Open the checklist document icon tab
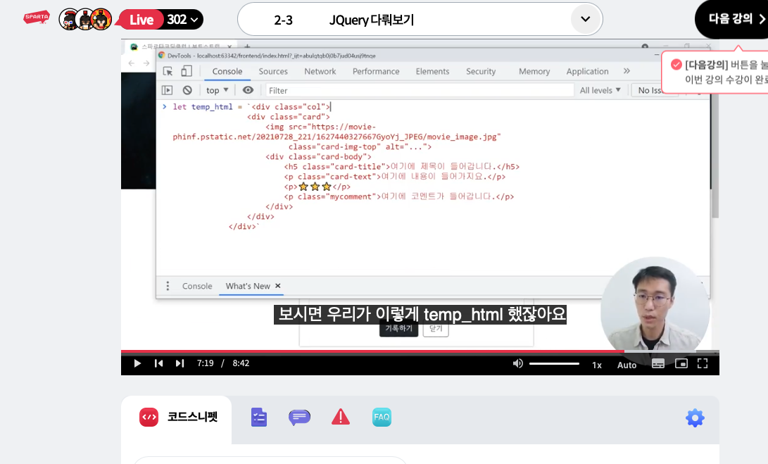The height and width of the screenshot is (464, 768). point(258,418)
